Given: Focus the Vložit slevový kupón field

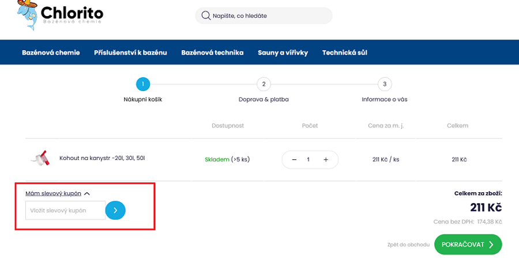Looking at the screenshot, I should coord(65,210).
